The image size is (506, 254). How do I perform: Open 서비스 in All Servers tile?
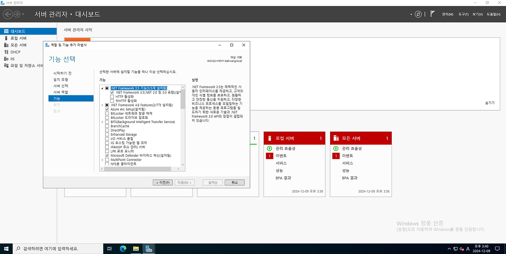(347, 163)
